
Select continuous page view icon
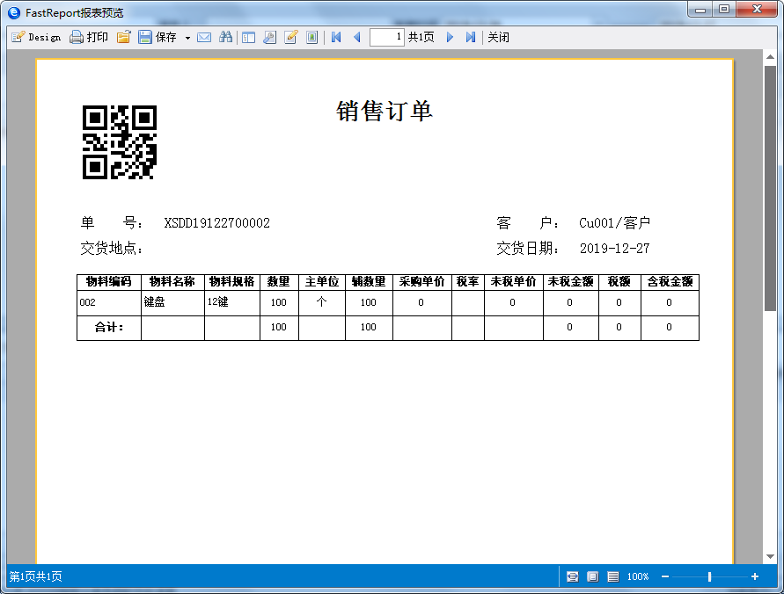point(613,577)
